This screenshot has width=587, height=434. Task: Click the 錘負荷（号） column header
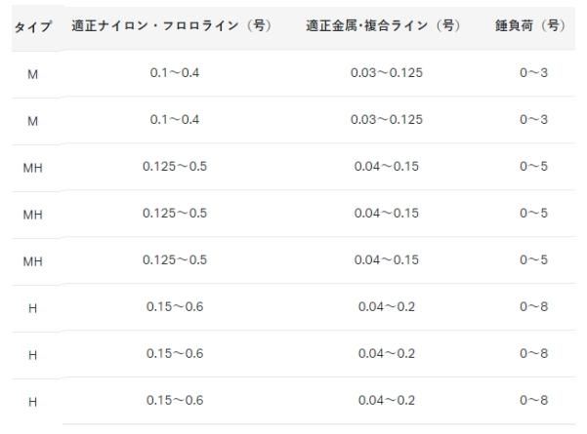(x=530, y=25)
